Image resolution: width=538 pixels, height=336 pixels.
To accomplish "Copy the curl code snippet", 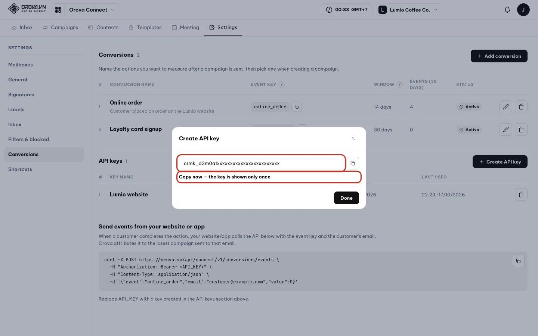I will coord(518,261).
